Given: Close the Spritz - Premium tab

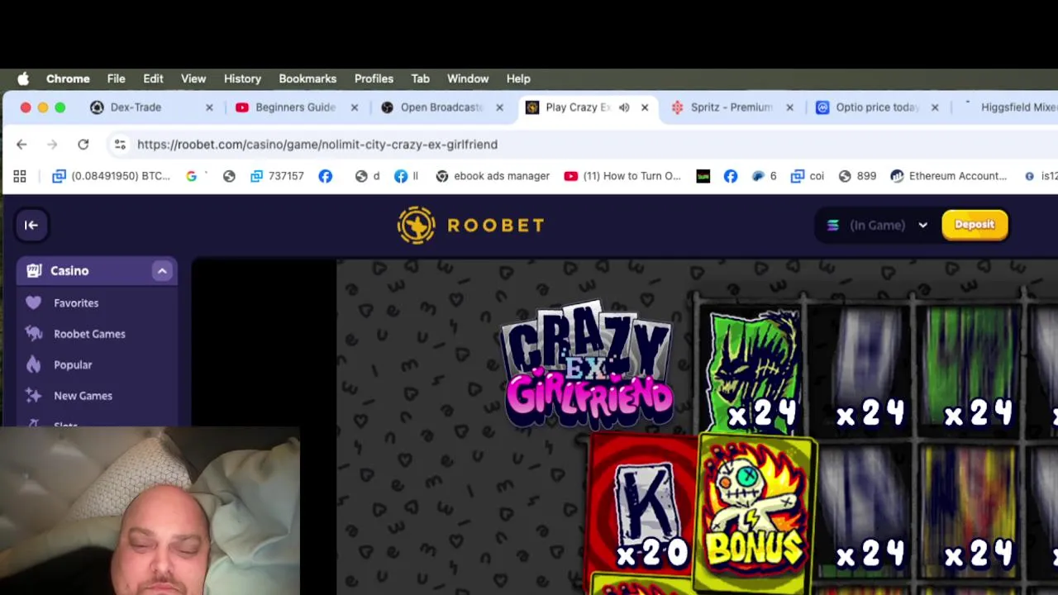Looking at the screenshot, I should click(x=789, y=107).
